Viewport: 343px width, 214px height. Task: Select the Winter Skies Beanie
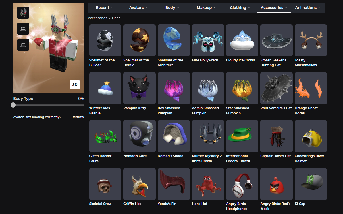pos(105,88)
